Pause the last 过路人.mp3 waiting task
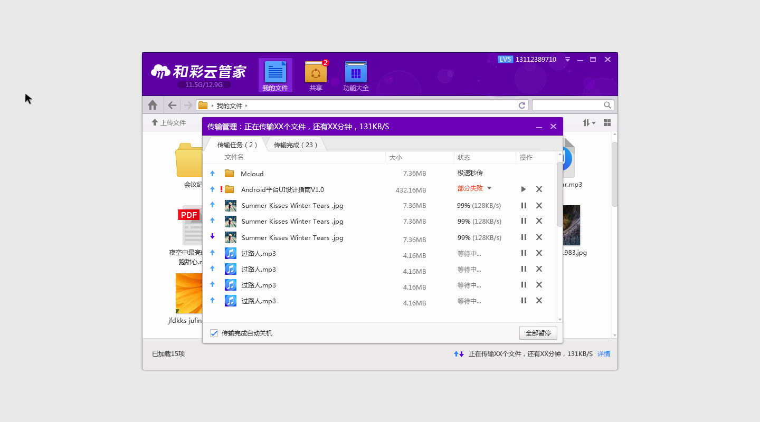The width and height of the screenshot is (760, 422). pyautogui.click(x=524, y=300)
